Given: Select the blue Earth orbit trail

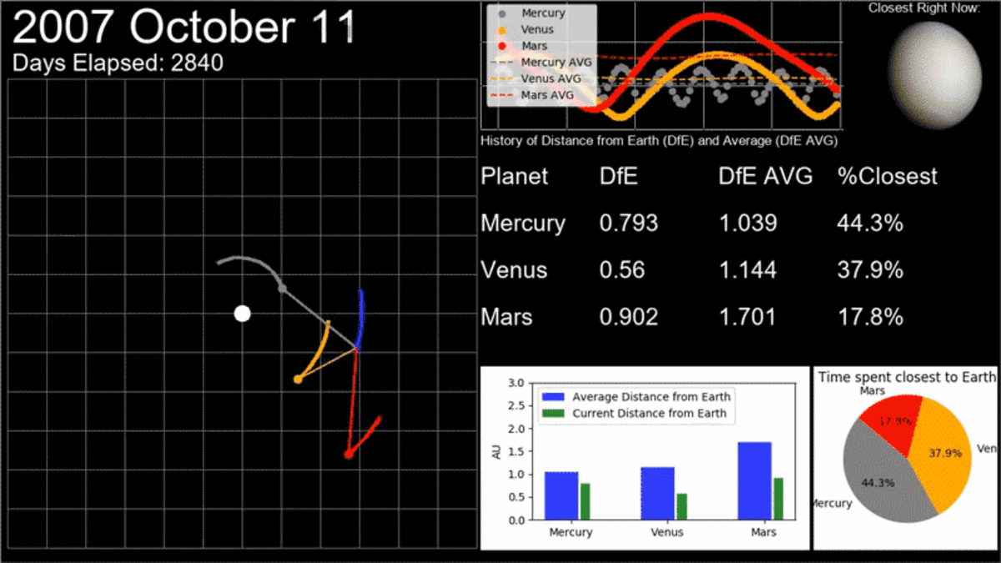Looking at the screenshot, I should coord(360,321).
